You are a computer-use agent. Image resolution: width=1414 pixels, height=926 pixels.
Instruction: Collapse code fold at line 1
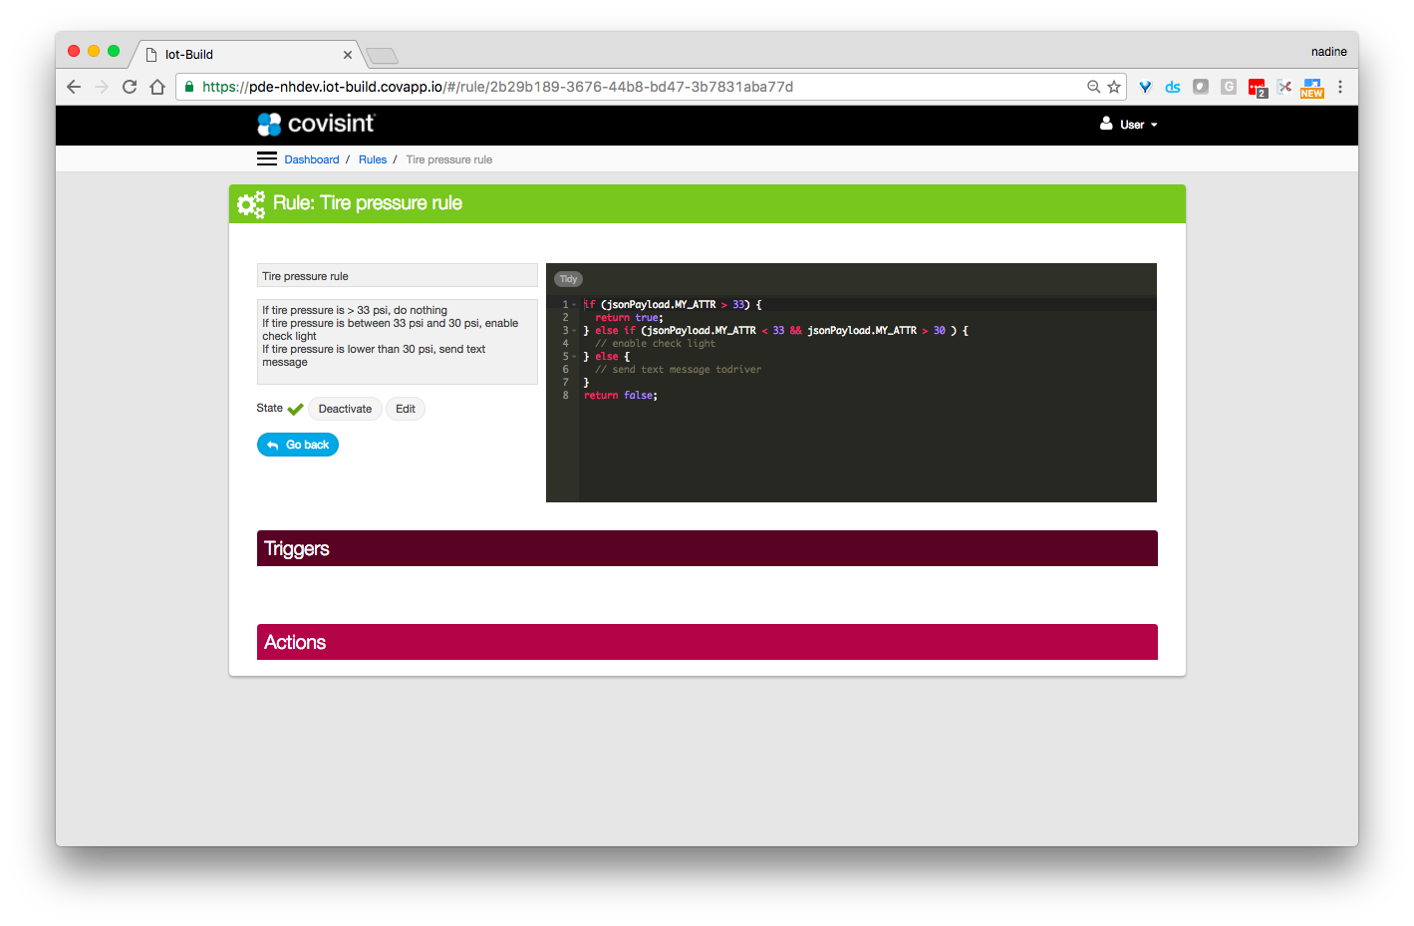(574, 305)
